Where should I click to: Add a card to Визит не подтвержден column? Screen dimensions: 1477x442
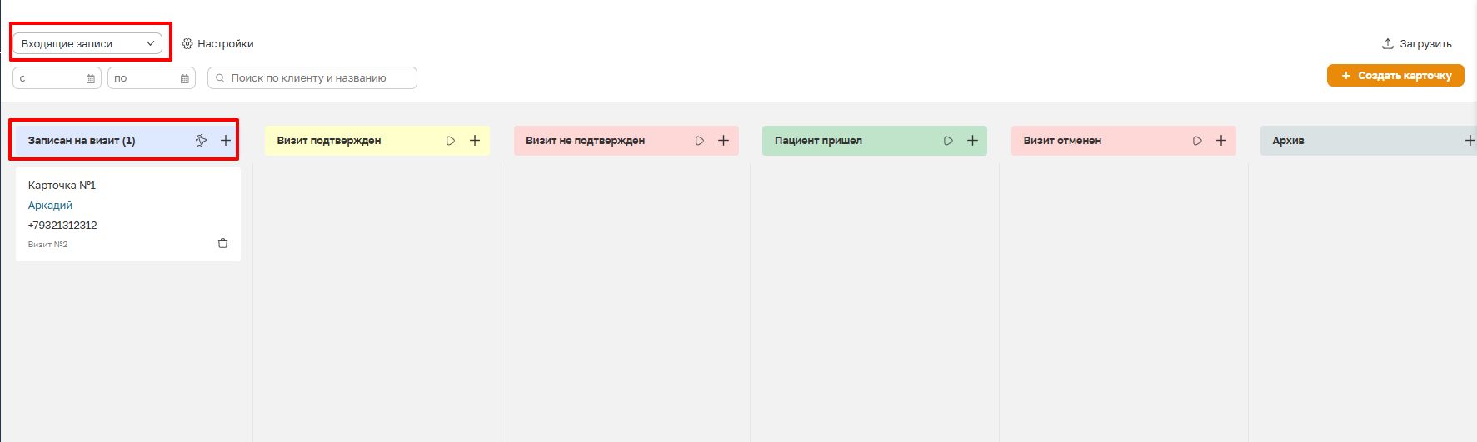723,141
